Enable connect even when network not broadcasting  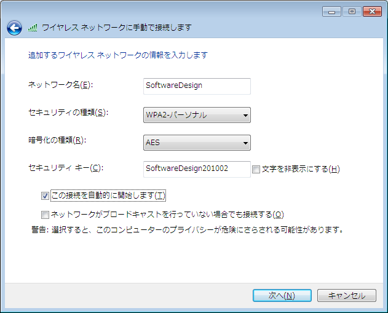point(45,215)
